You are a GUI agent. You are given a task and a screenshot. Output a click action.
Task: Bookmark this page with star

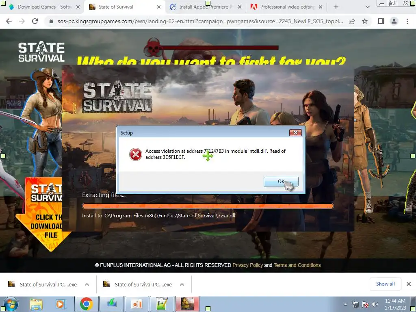coord(365,21)
